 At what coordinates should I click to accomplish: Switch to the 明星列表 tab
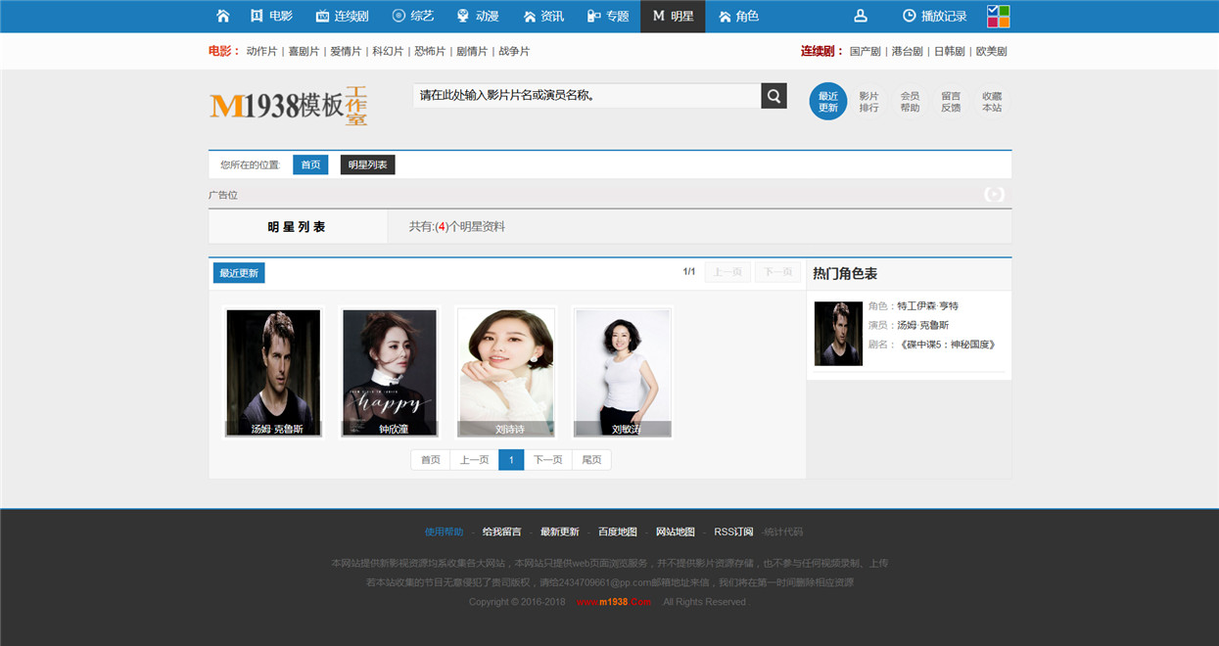click(298, 227)
